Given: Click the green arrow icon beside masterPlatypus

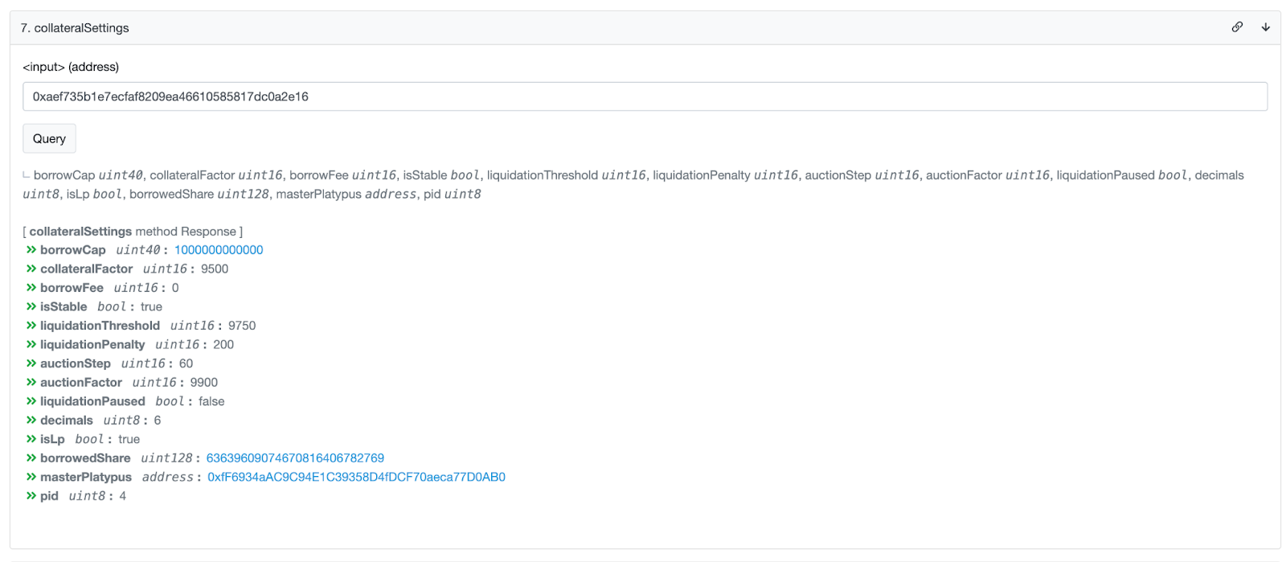Looking at the screenshot, I should (x=31, y=477).
